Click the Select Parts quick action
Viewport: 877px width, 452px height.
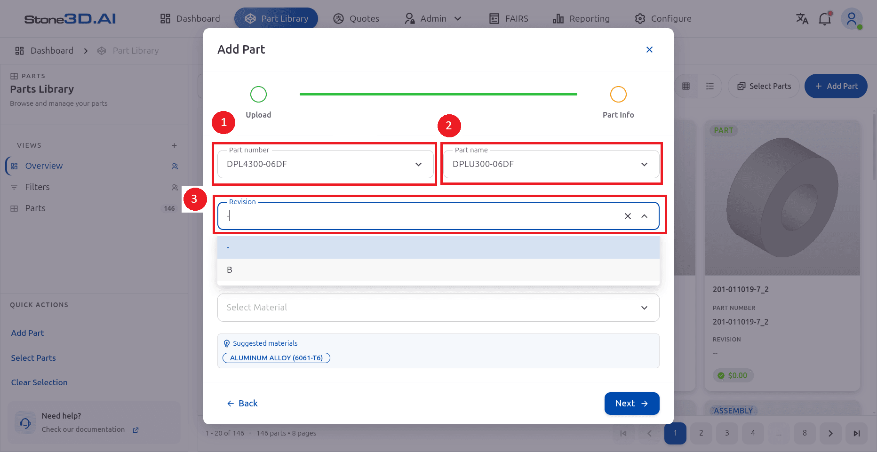[33, 358]
